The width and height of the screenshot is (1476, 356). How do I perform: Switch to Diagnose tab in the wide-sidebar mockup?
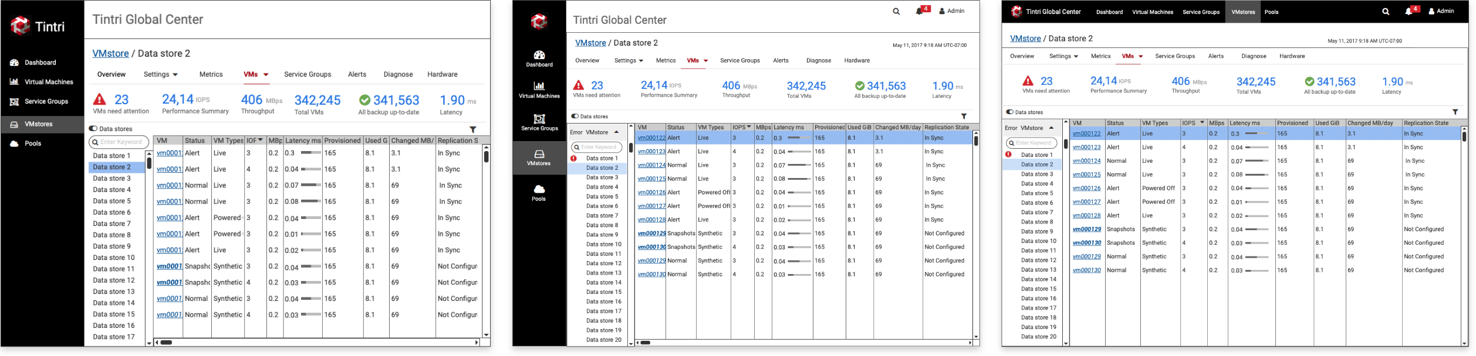point(398,74)
